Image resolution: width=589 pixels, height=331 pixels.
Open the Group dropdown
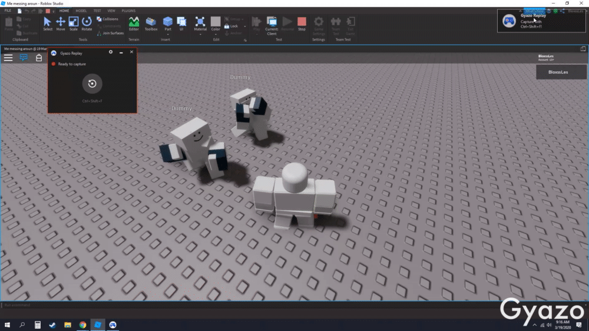point(234,19)
